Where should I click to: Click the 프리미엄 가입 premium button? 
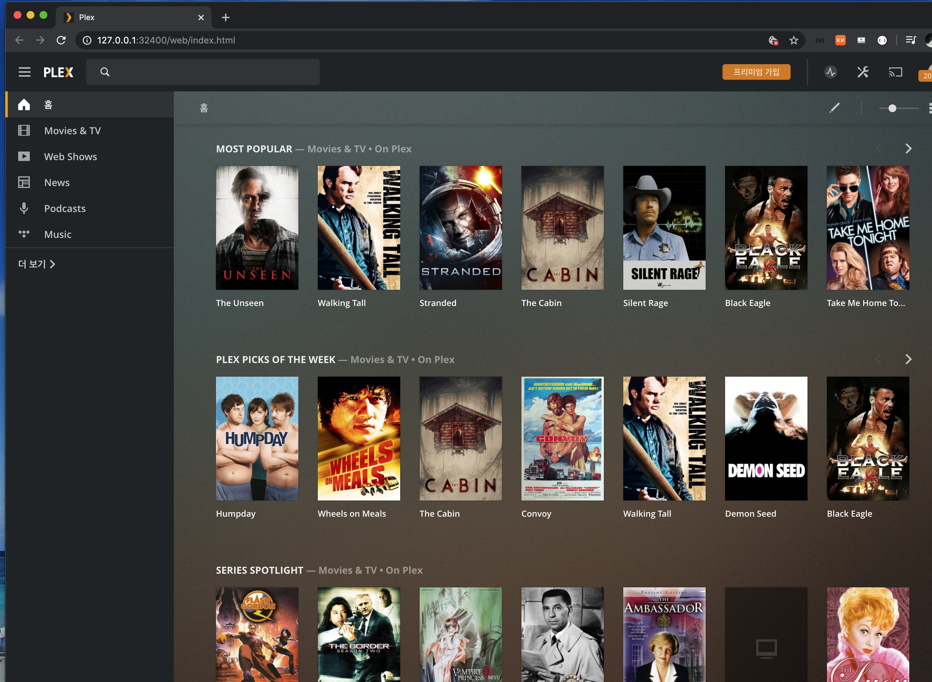point(756,72)
